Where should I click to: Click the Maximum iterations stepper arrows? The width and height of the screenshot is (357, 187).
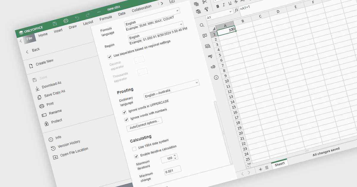click(x=175, y=156)
